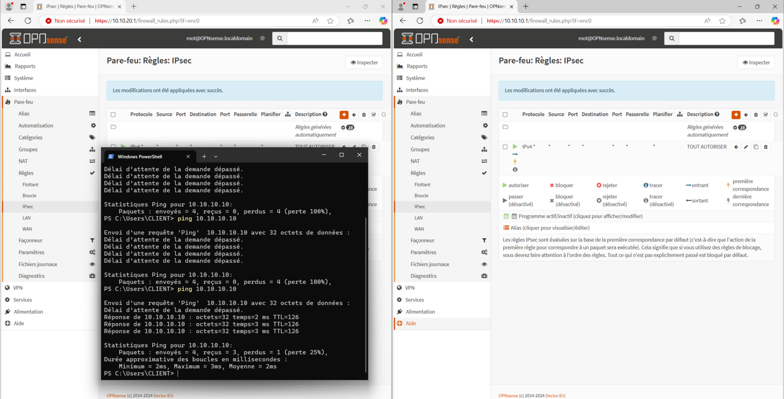
Task: Open WAN rules in left window sidebar
Action: click(27, 229)
